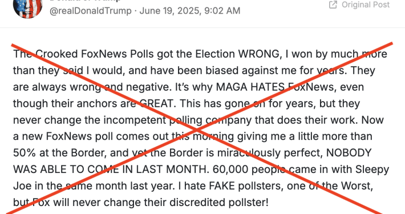
Task: Click the word NOBODY in the post
Action: point(349,153)
